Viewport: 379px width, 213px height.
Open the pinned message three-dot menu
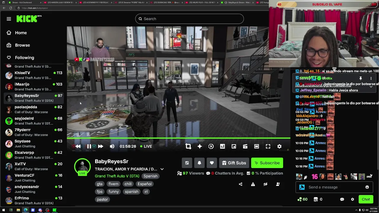pyautogui.click(x=371, y=78)
